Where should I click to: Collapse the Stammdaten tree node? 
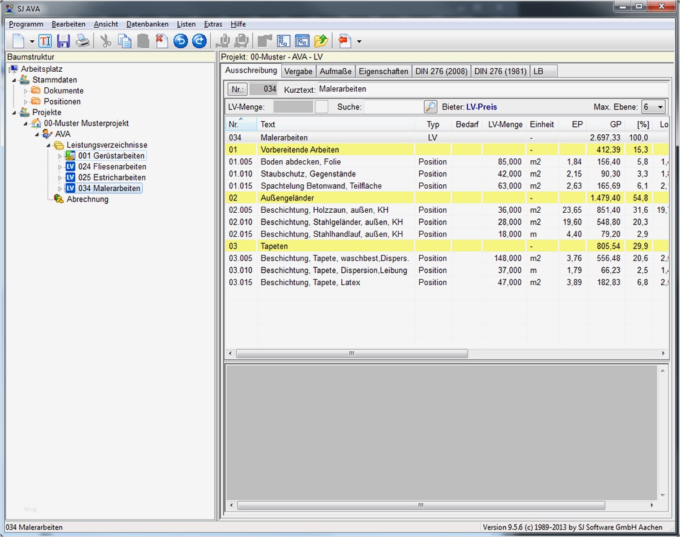click(x=14, y=80)
